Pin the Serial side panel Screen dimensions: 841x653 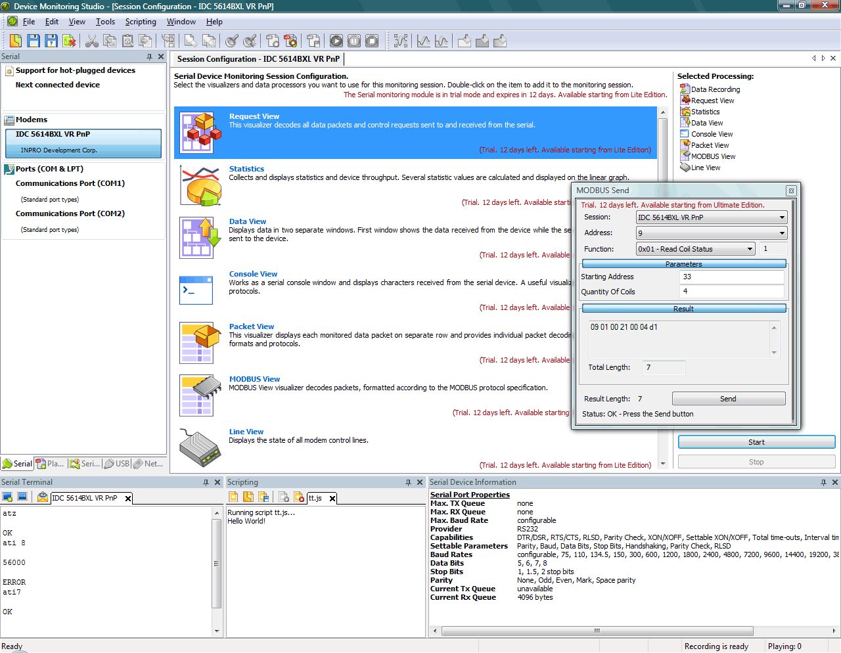(149, 56)
